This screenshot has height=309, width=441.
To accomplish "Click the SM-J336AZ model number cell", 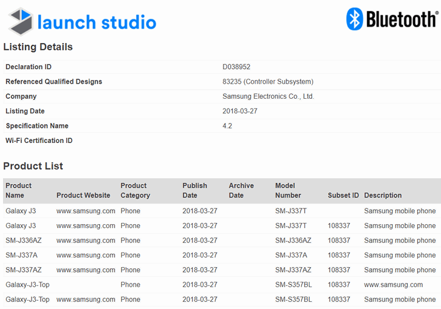I will [293, 241].
